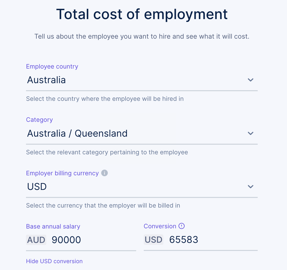Screen dimensions: 287x270
Task: Click the Employee country label
Action: [x=52, y=66]
